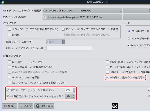Click the disc icon in the ISO file field
This screenshot has height=111, width=150.
click(45, 17)
